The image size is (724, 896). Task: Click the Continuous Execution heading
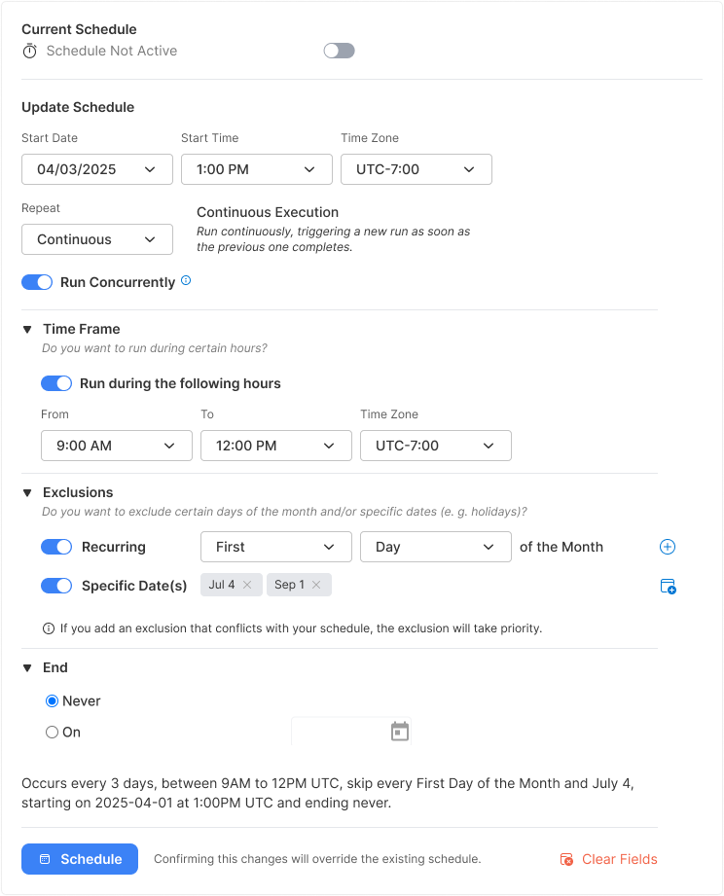pyautogui.click(x=268, y=212)
